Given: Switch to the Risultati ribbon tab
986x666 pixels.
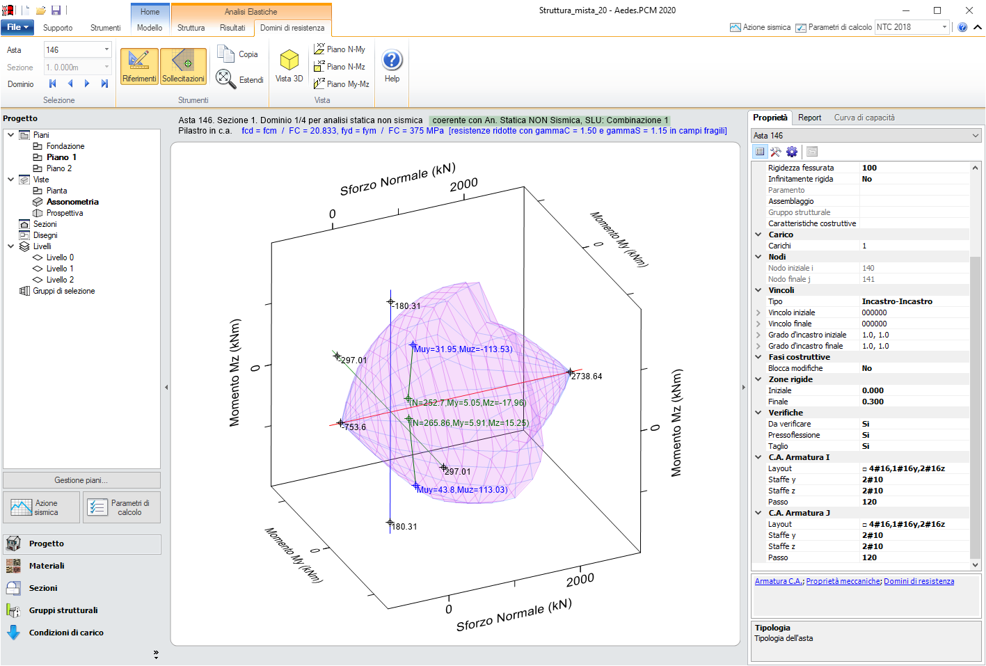Looking at the screenshot, I should click(x=232, y=28).
